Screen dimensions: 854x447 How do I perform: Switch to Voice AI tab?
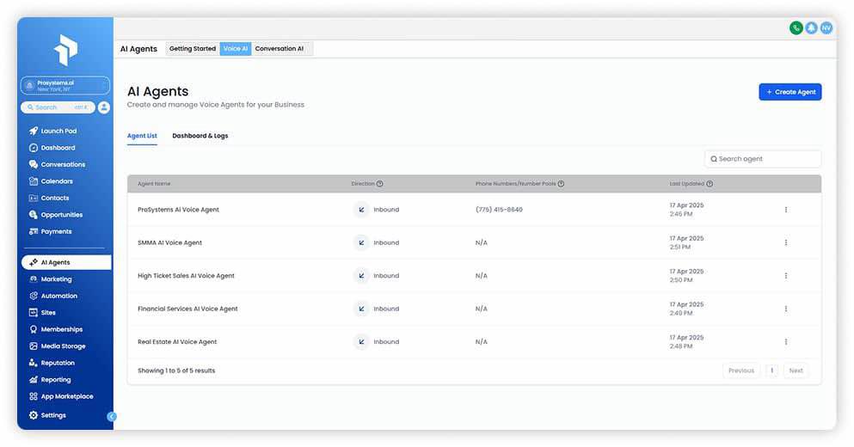coord(236,48)
